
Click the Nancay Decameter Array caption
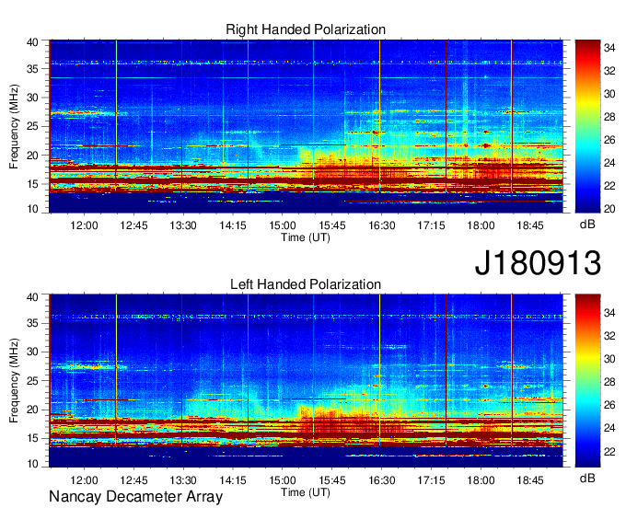pos(135,497)
